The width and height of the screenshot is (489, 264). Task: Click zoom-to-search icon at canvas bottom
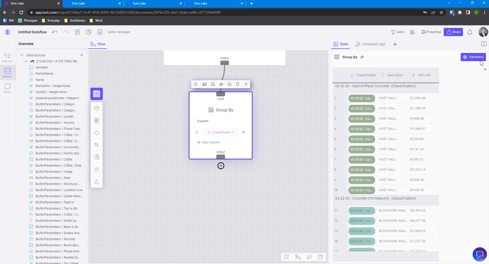coord(286,257)
